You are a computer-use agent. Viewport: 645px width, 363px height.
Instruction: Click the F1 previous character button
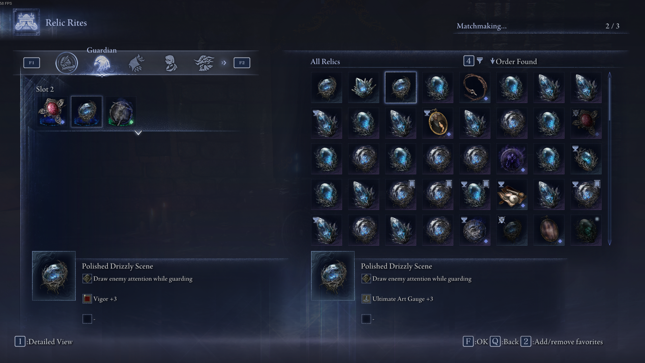[32, 63]
